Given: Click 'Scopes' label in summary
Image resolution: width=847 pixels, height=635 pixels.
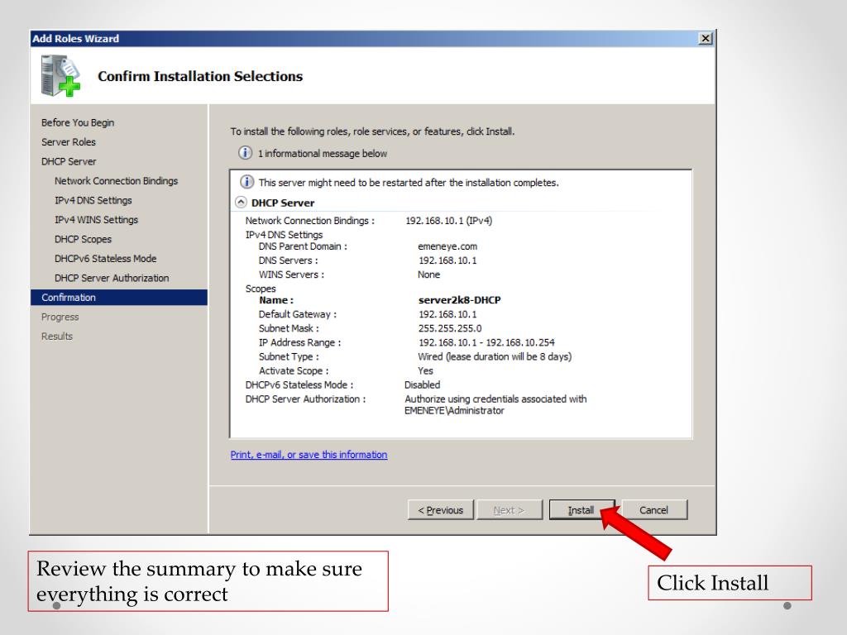Looking at the screenshot, I should point(261,289).
